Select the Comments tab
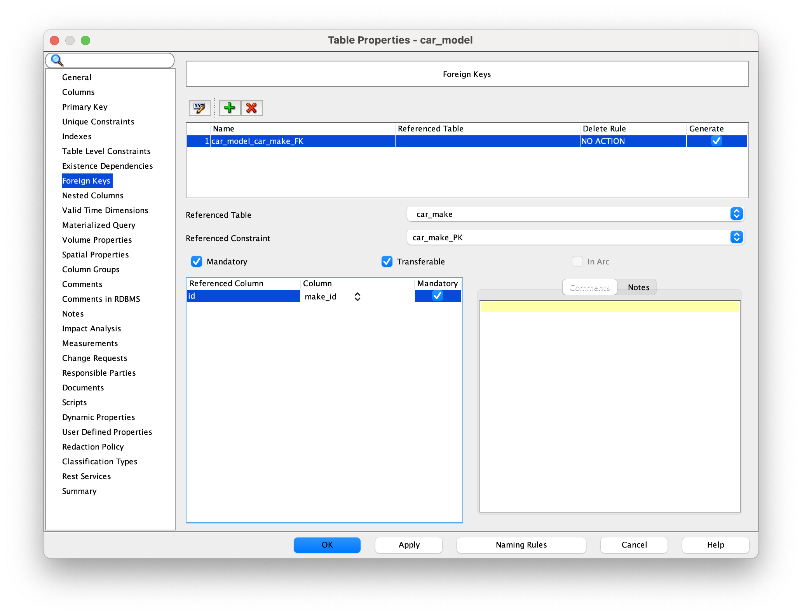Screen dimensions: 802x616 [x=589, y=287]
